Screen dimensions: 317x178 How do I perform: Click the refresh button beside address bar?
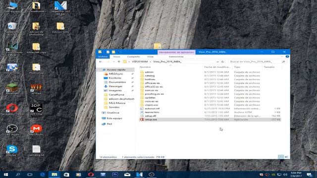[x=222, y=61]
